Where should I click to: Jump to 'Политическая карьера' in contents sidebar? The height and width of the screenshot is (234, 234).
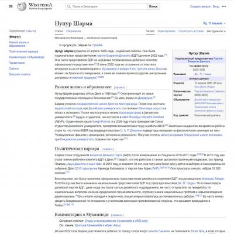tap(23, 51)
